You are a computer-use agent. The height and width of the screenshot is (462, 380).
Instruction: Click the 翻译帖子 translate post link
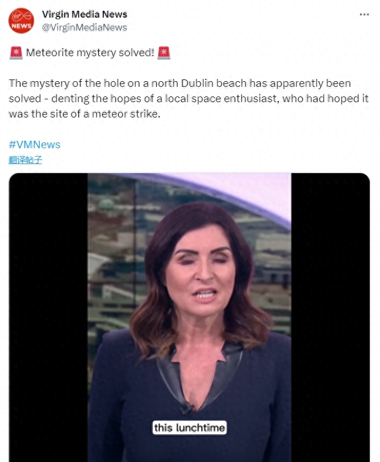[x=26, y=160]
